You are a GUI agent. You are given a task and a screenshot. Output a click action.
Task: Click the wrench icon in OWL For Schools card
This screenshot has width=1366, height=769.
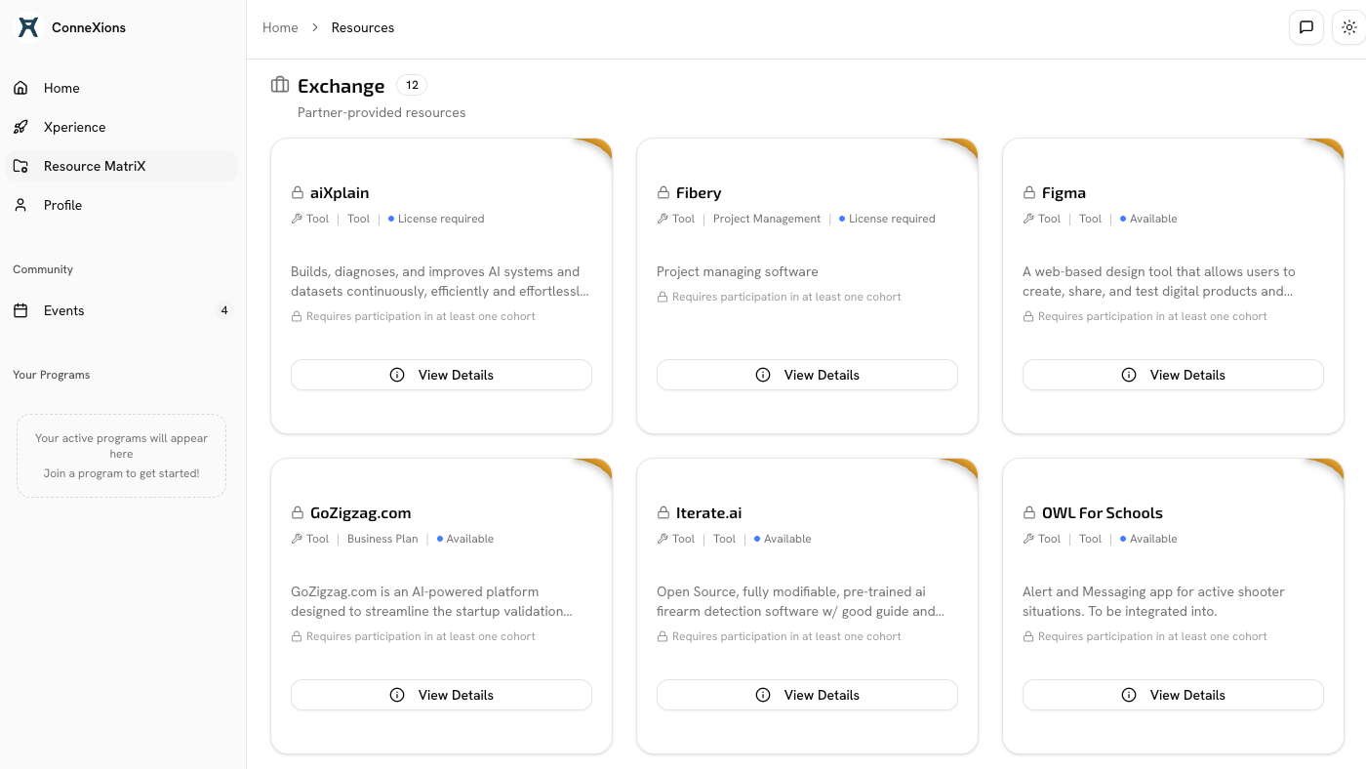1028,539
